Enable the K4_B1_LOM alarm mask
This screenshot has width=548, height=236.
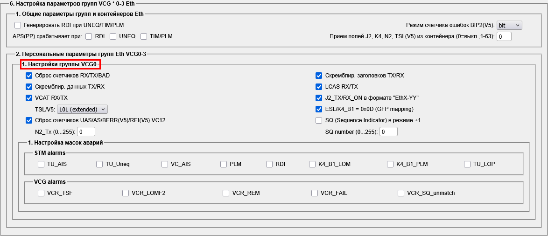312,164
